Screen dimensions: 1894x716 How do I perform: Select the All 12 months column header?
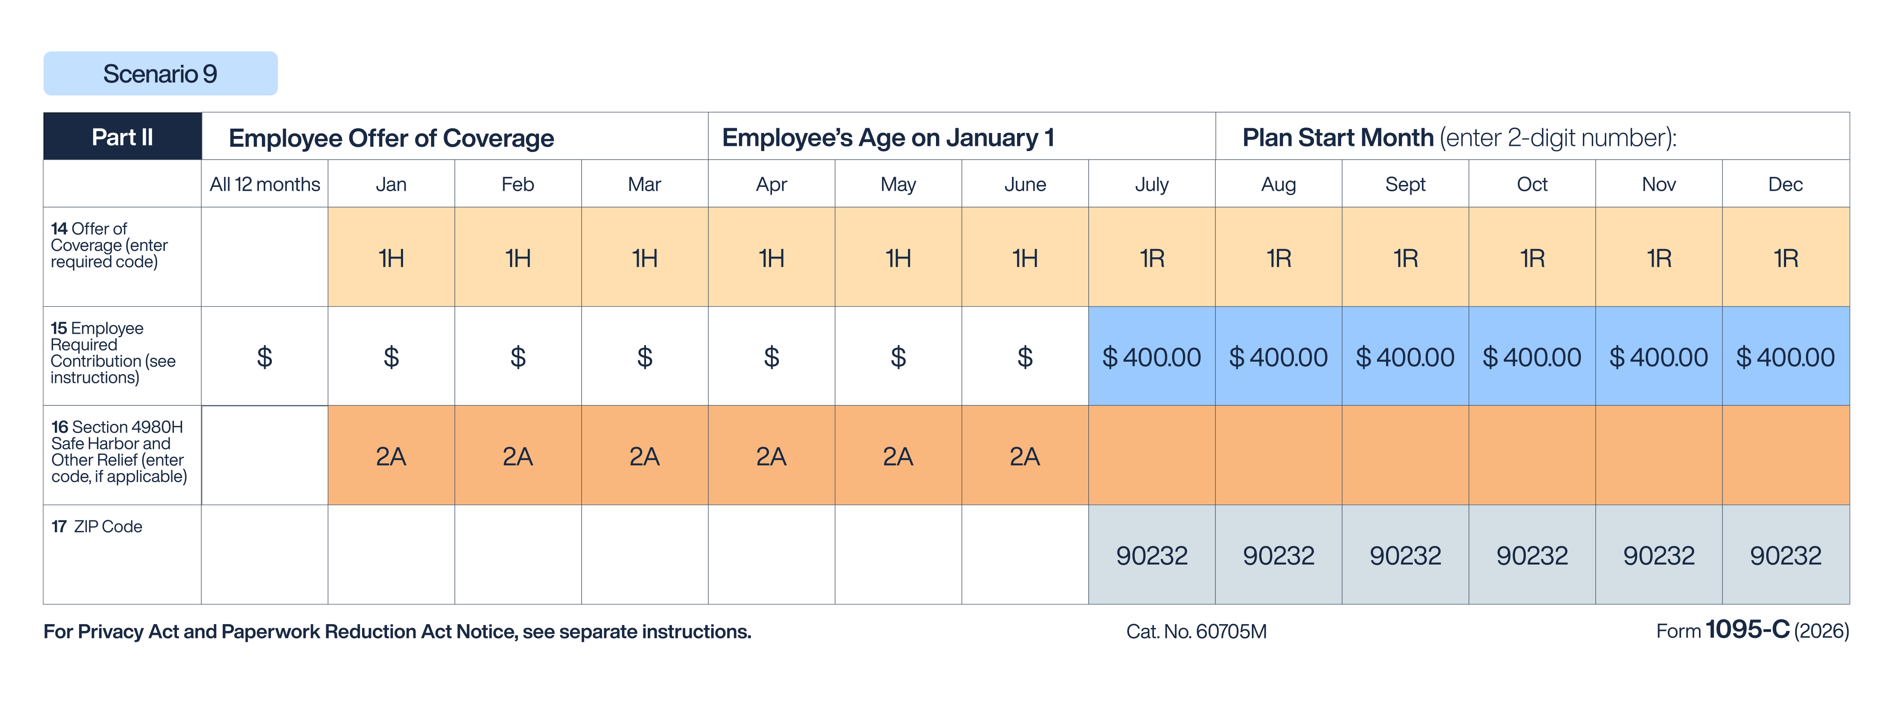pos(265,184)
